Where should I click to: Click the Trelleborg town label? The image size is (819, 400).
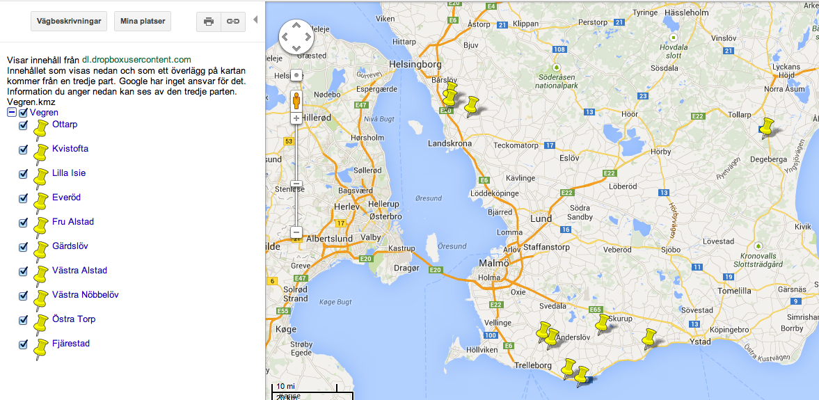coord(533,365)
